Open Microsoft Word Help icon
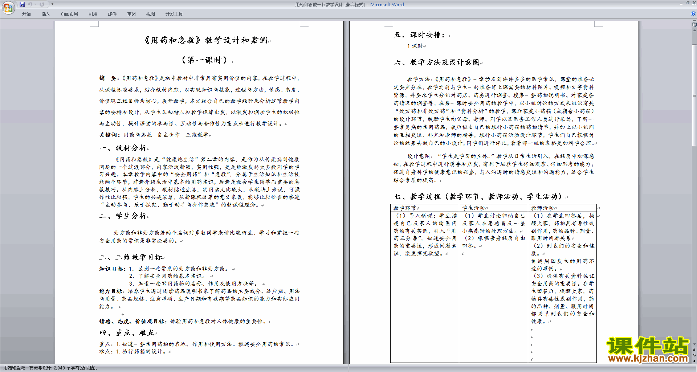 click(693, 14)
